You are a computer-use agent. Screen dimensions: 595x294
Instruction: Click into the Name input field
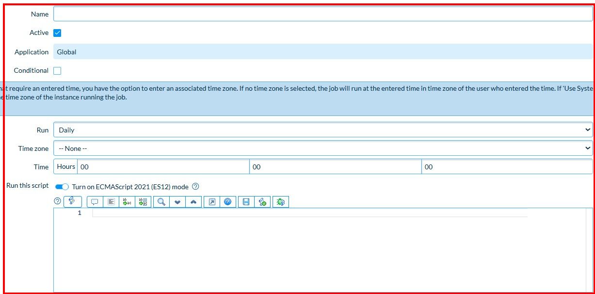pos(323,14)
